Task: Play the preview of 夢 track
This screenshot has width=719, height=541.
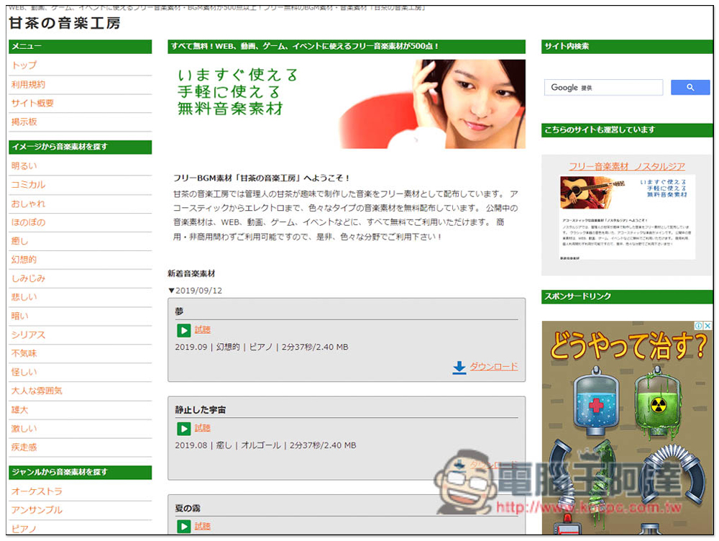Action: pyautogui.click(x=183, y=330)
